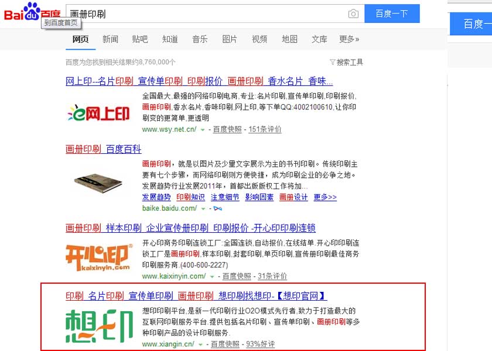Expand dropdown arrow next to baike.baidu.com
This screenshot has height=351, width=492.
(203, 209)
